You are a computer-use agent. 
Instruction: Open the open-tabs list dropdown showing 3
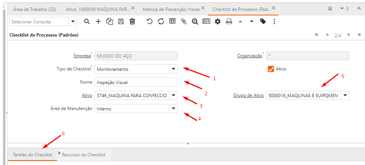344,9
